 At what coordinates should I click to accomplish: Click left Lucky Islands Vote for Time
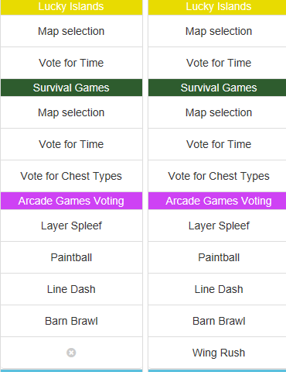coord(71,63)
